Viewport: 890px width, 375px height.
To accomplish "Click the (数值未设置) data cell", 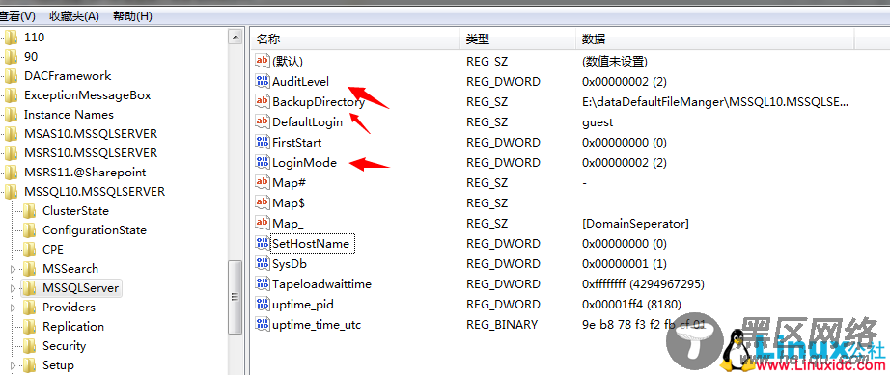I will (615, 61).
